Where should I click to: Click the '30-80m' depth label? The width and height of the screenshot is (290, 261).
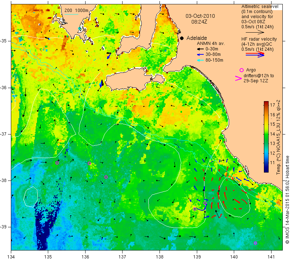(213, 54)
